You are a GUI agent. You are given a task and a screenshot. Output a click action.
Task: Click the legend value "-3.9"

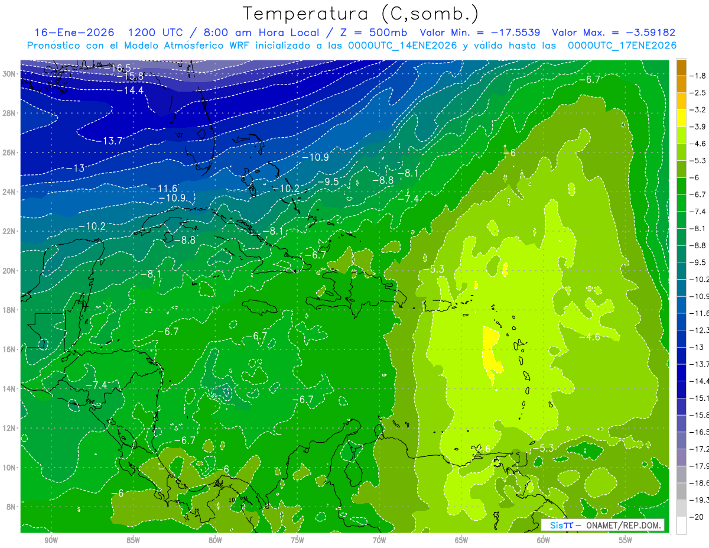click(698, 127)
